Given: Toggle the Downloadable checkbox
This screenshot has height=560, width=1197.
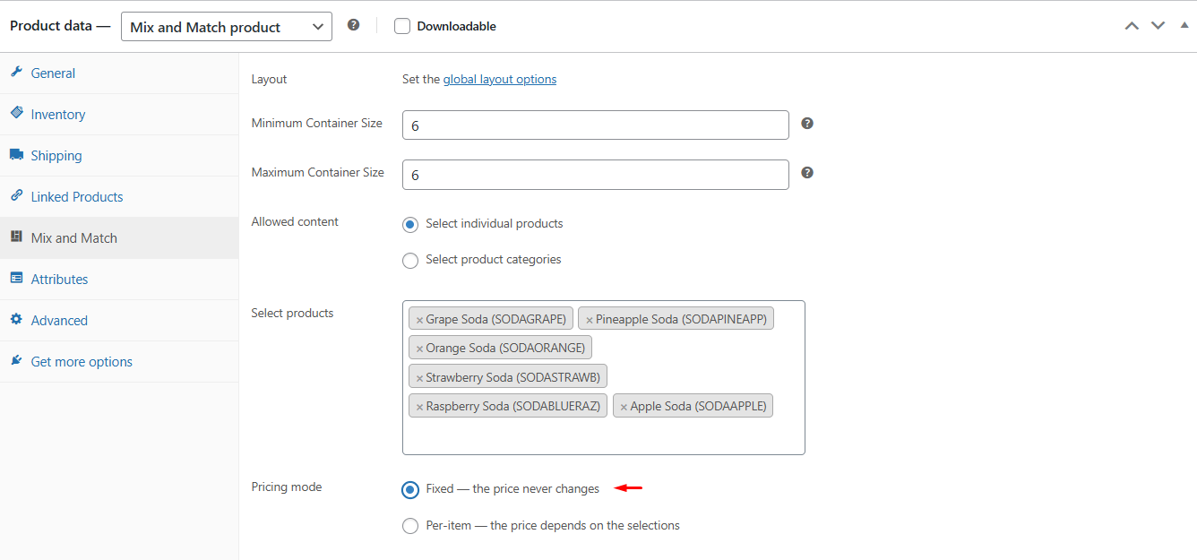Looking at the screenshot, I should coord(402,26).
